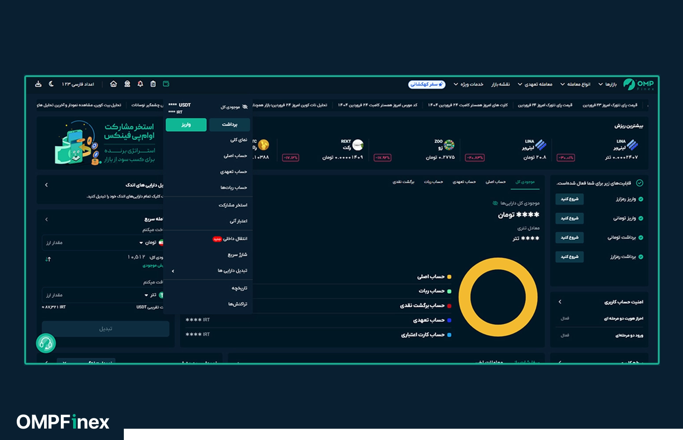The height and width of the screenshot is (440, 683).
Task: Click the برداشت withdraw button
Action: 230,125
